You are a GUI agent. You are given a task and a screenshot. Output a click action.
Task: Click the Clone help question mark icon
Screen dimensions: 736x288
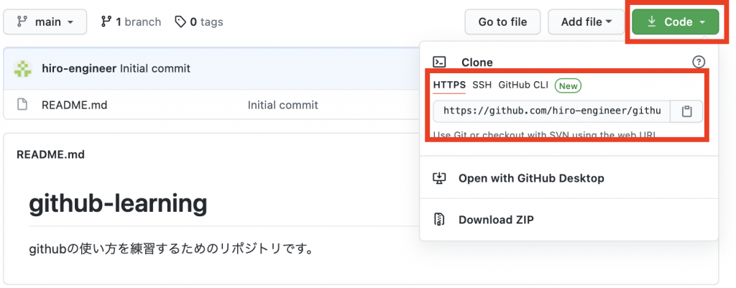[x=699, y=62]
